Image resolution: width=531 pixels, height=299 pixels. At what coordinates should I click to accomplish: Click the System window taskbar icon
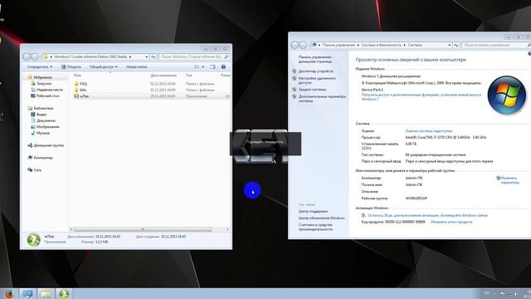point(27,294)
